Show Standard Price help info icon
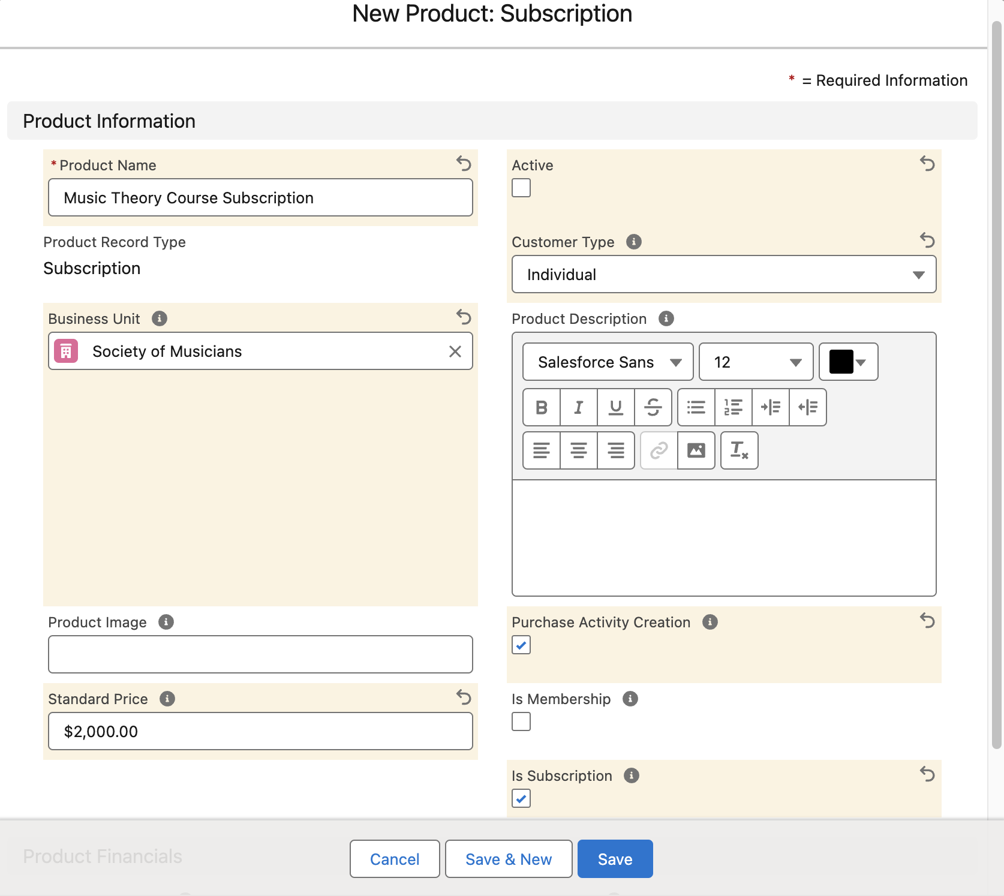The height and width of the screenshot is (896, 1004). click(x=167, y=699)
